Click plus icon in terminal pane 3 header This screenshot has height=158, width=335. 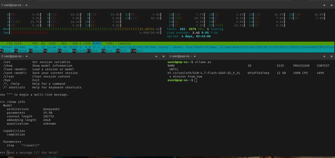[324, 56]
